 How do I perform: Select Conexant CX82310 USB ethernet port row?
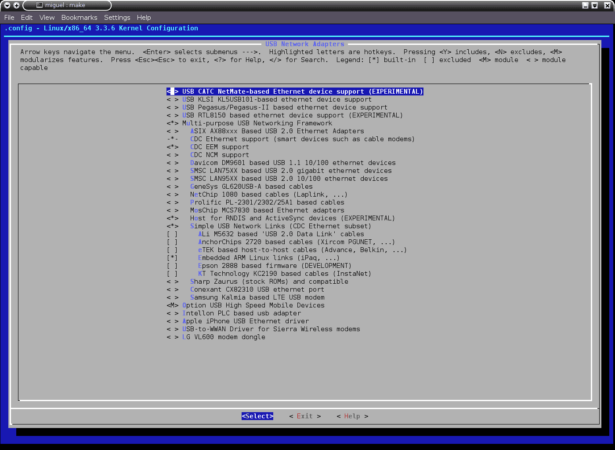(x=245, y=289)
